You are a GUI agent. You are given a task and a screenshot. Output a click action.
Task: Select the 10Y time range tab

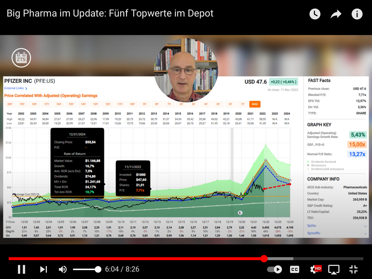point(132,104)
